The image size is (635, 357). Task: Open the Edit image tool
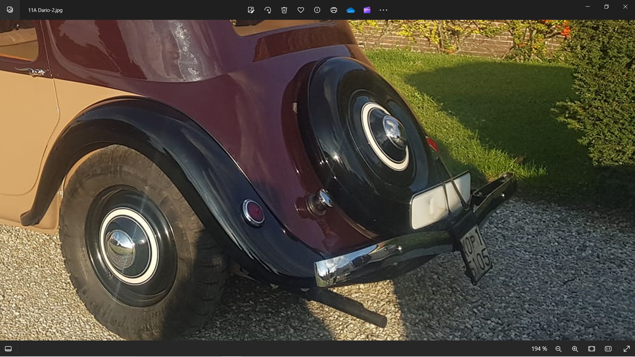coord(251,10)
